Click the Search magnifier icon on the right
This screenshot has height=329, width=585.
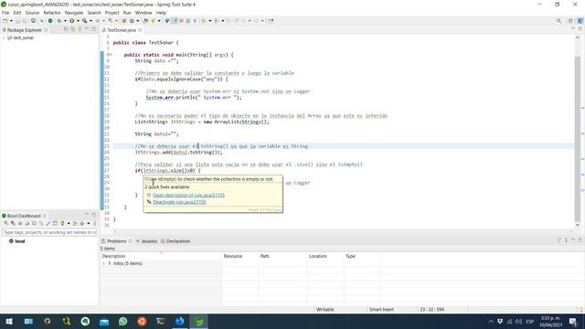[558, 21]
